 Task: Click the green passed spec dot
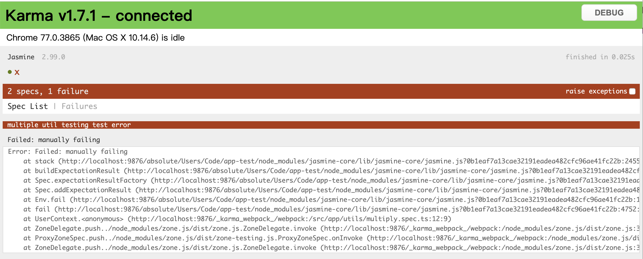(10, 72)
